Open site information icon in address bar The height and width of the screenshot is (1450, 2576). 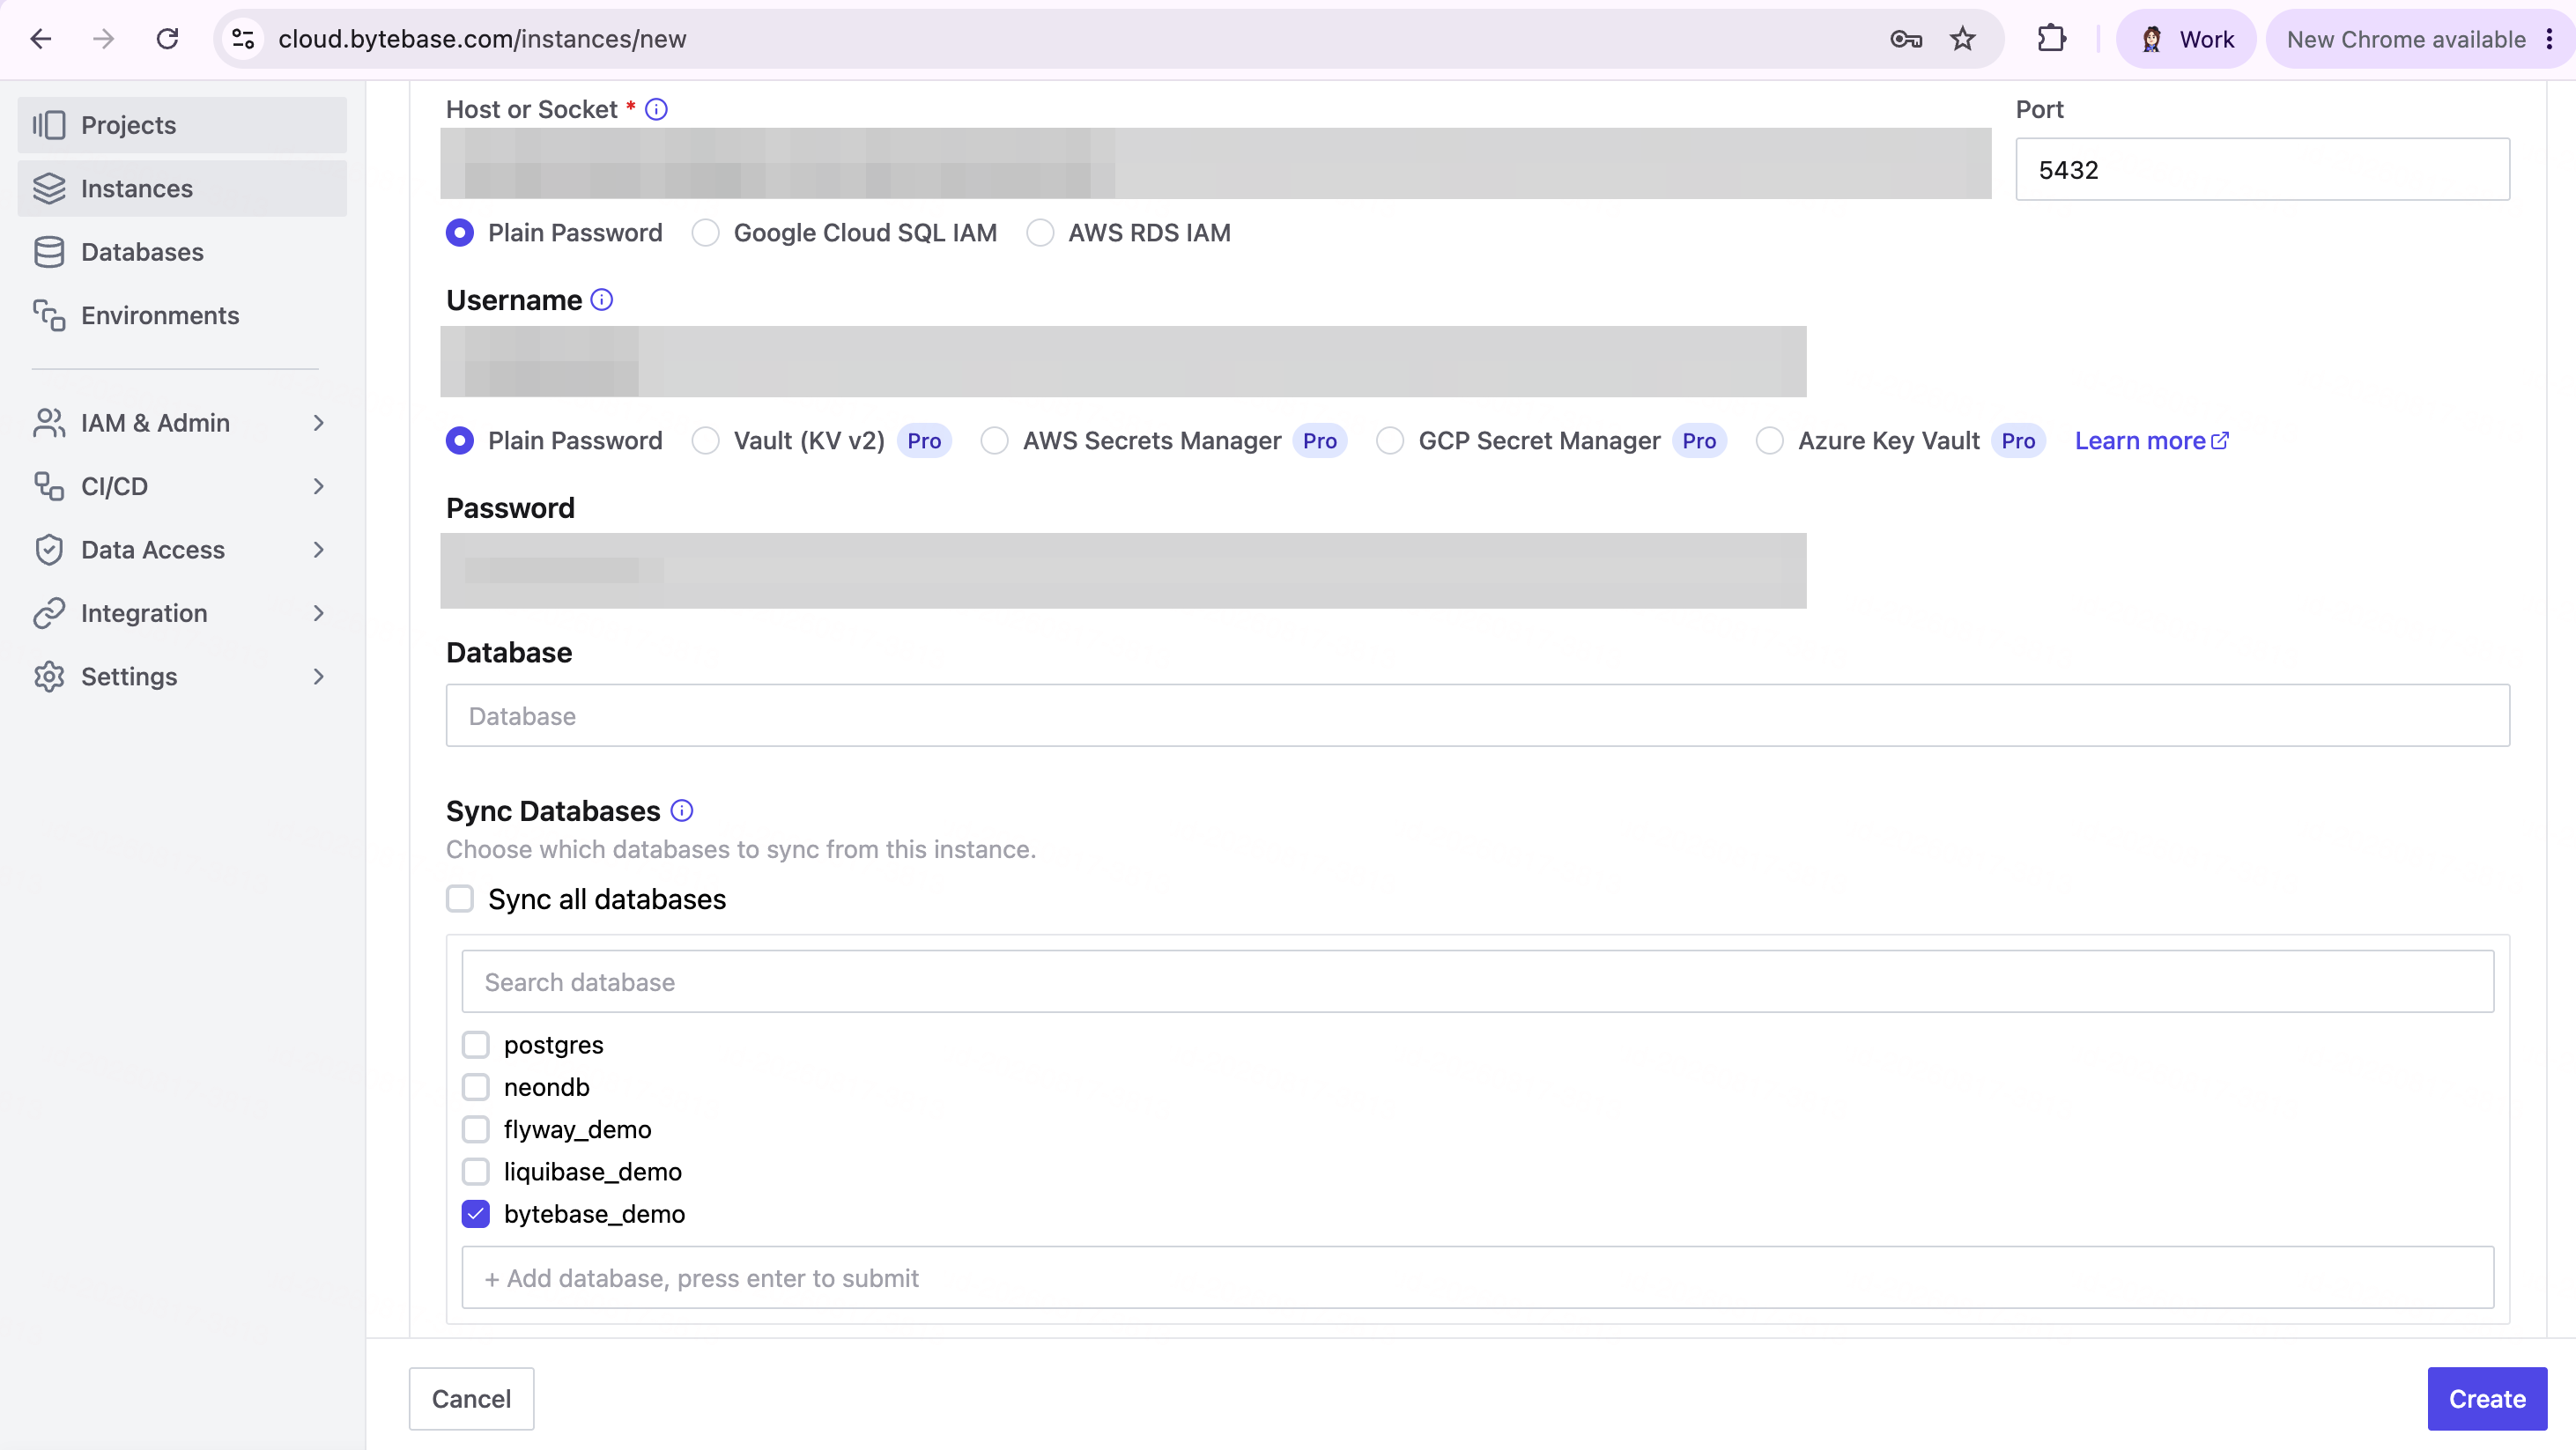[x=243, y=39]
